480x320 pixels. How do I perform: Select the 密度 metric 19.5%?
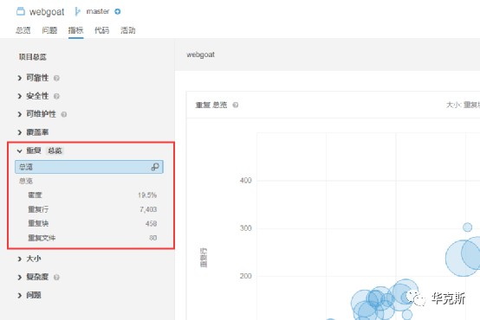92,195
